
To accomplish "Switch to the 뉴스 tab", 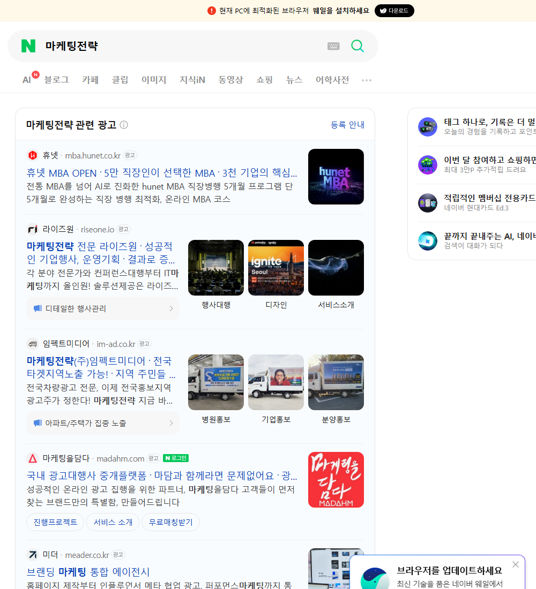I will 294,80.
